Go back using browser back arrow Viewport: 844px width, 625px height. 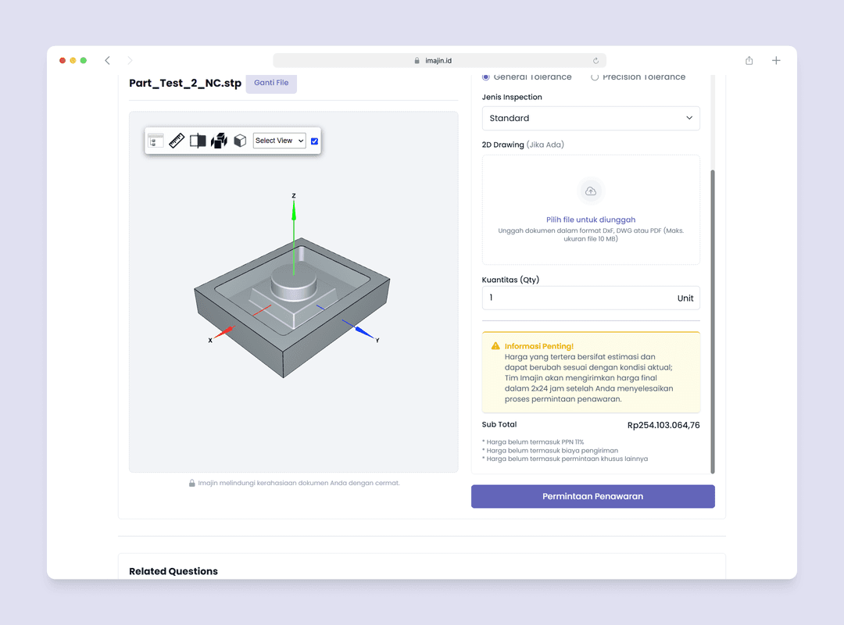tap(108, 61)
